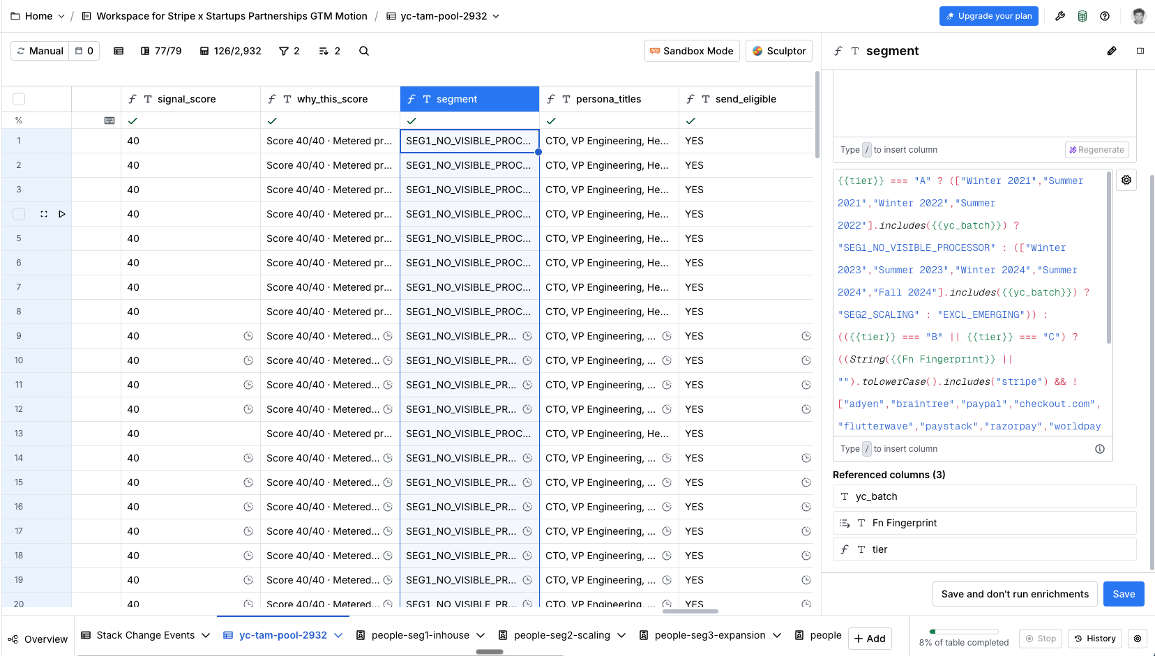The image size is (1155, 656).
Task: Open Stack Change Events tab dropdown arrow
Action: [206, 635]
